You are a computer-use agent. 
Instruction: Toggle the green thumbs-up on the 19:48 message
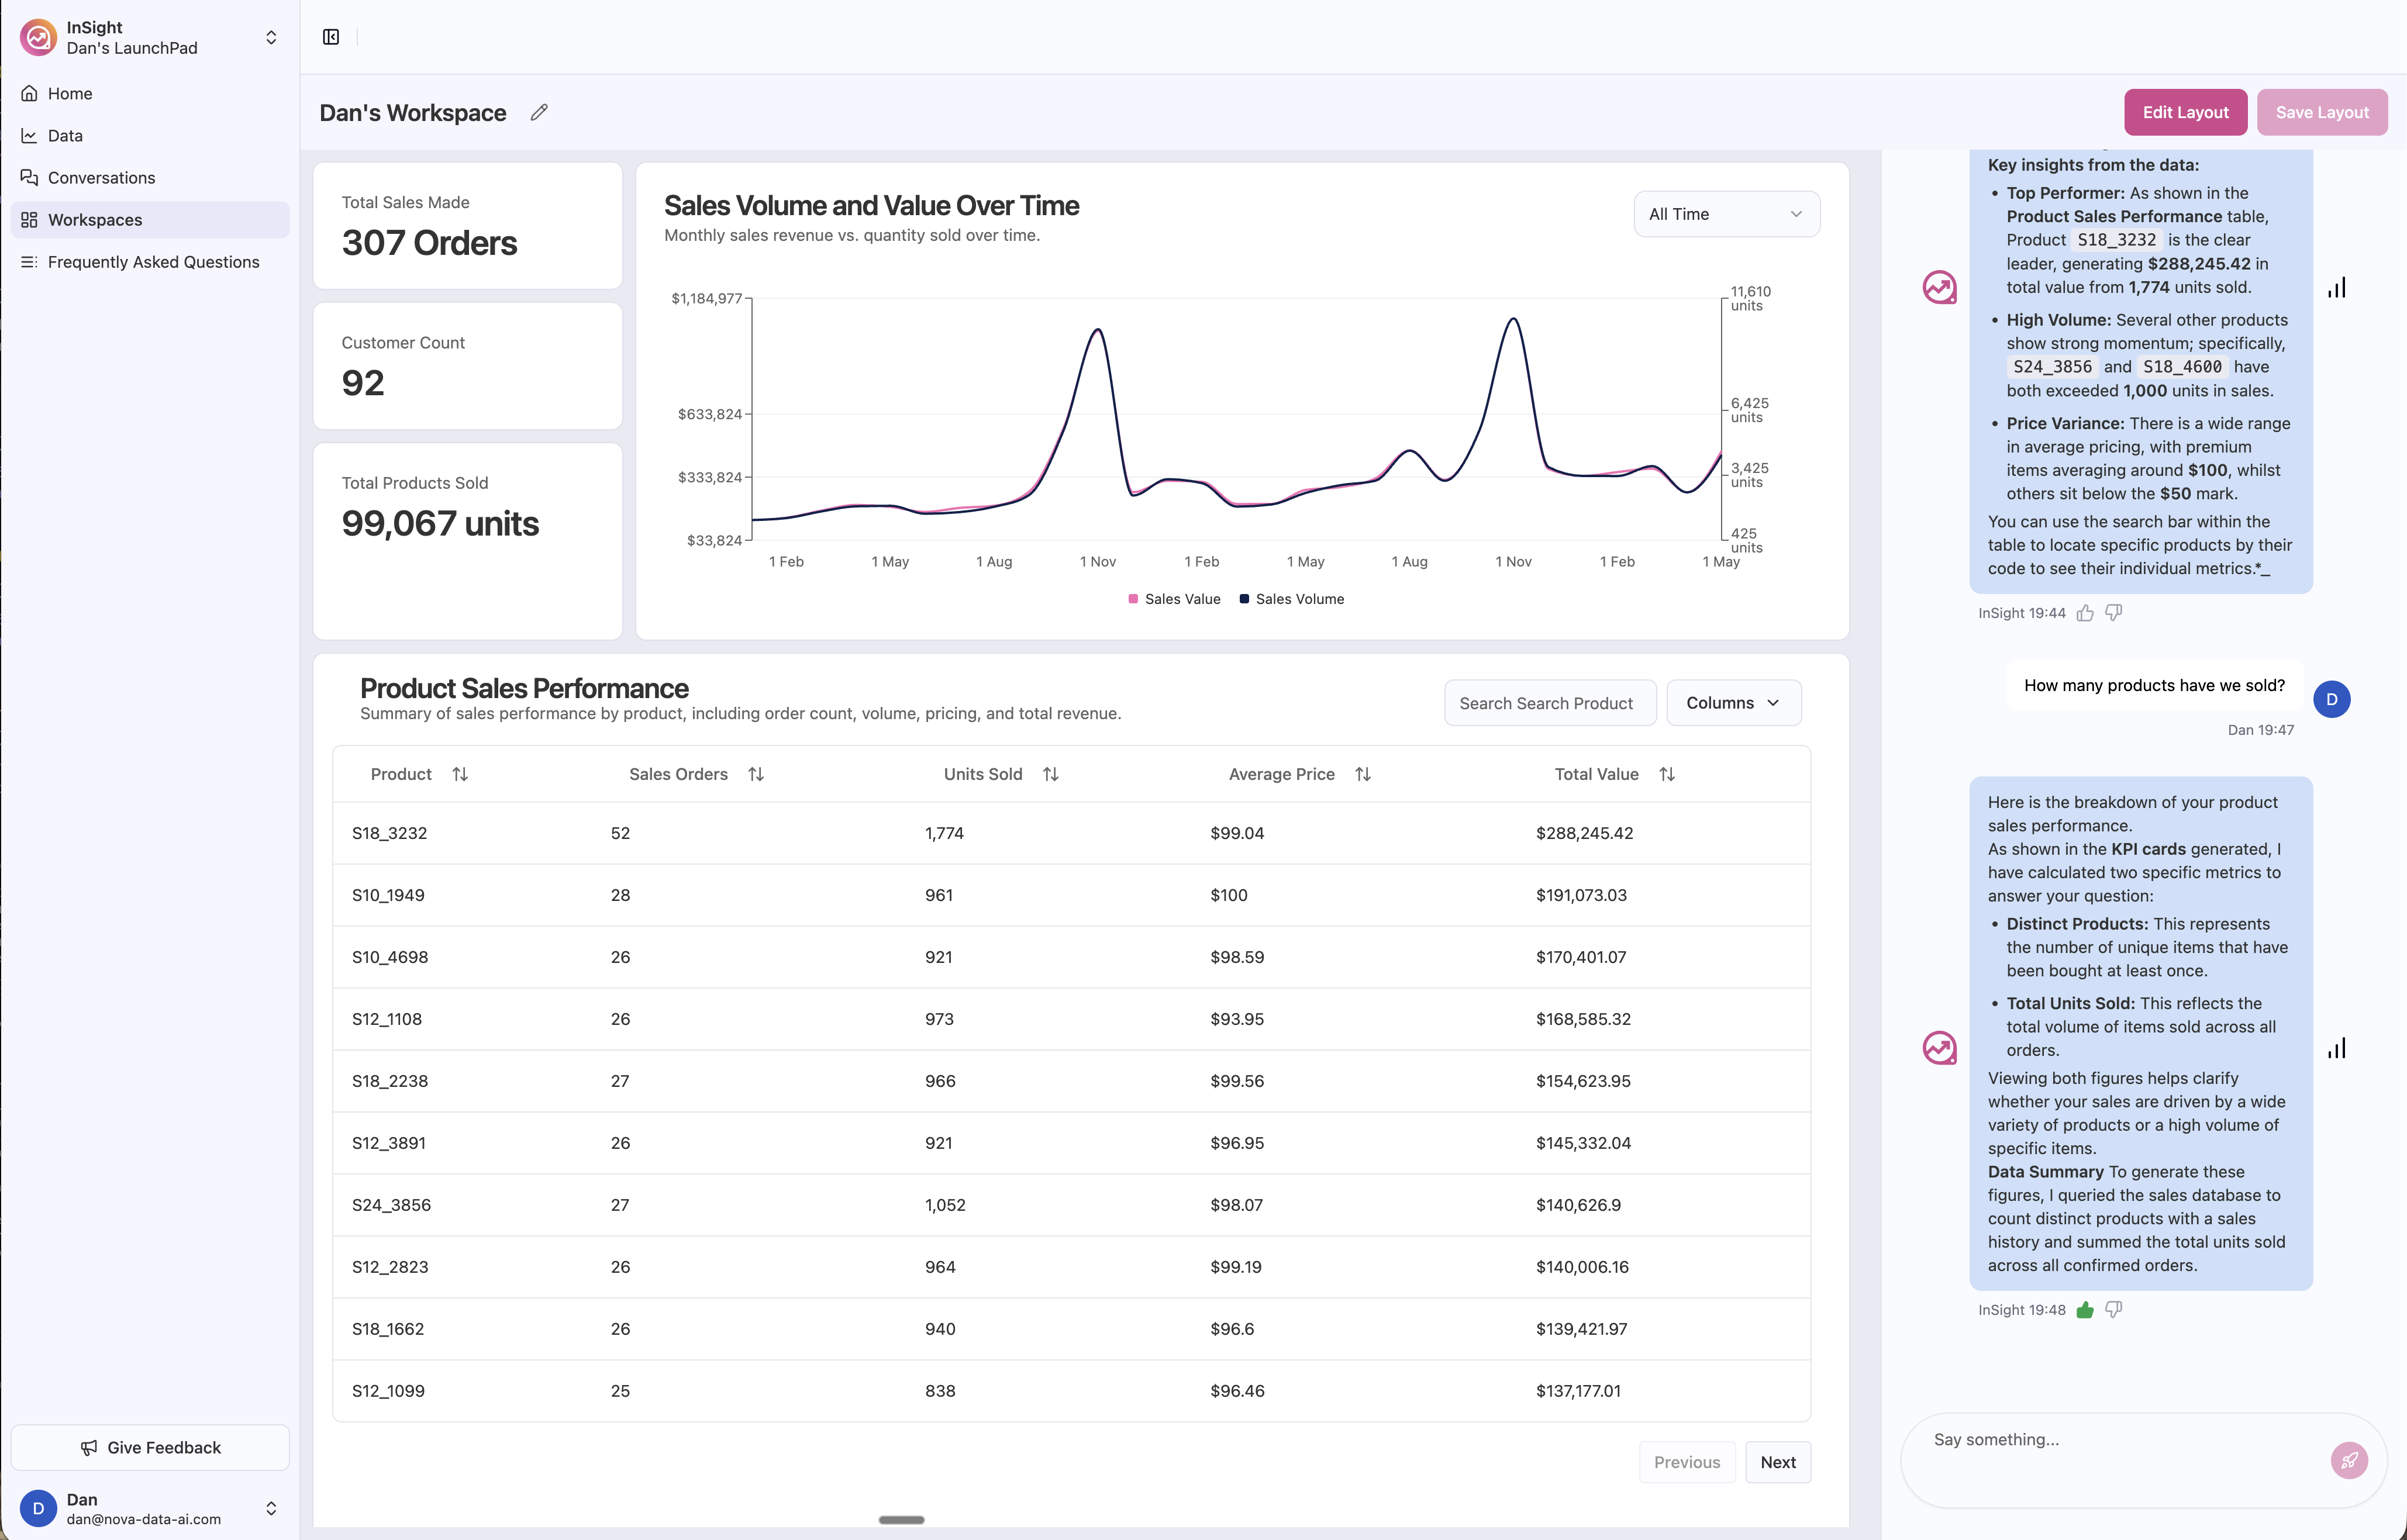coord(2085,1310)
